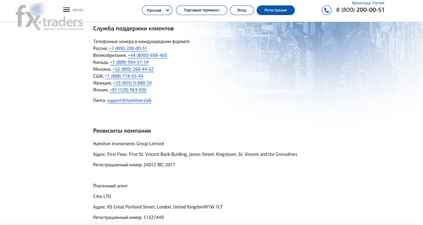Call the Russia number +7 (800) 200-00-51

click(128, 49)
